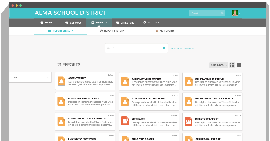Select the Reports navigation item
The height and width of the screenshot is (141, 270).
click(x=99, y=23)
